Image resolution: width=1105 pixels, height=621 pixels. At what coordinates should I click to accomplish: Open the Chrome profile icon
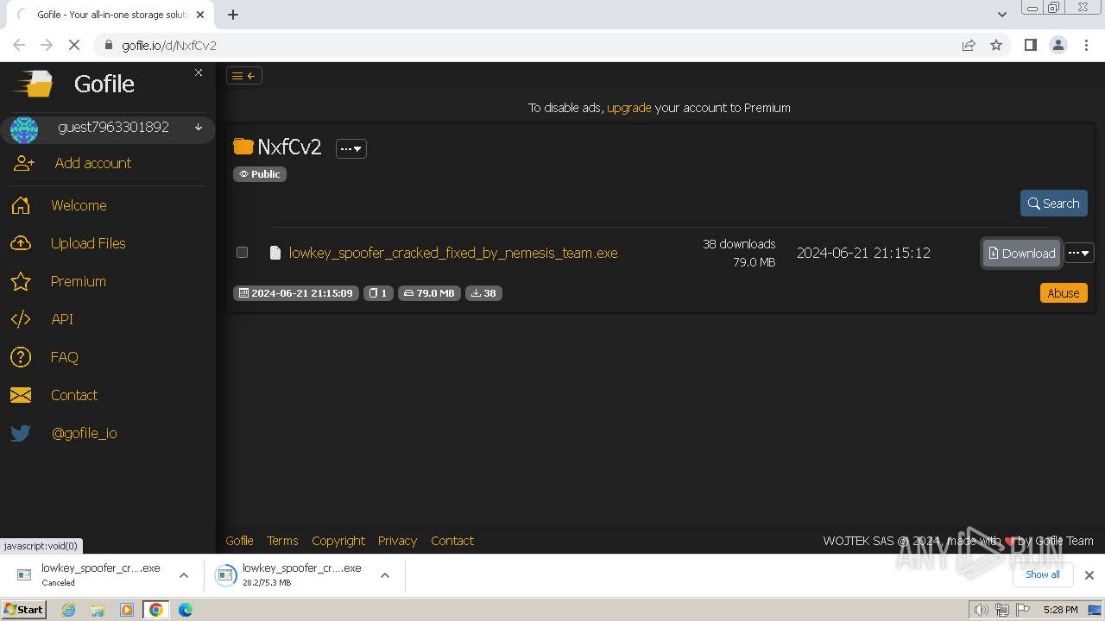point(1058,46)
